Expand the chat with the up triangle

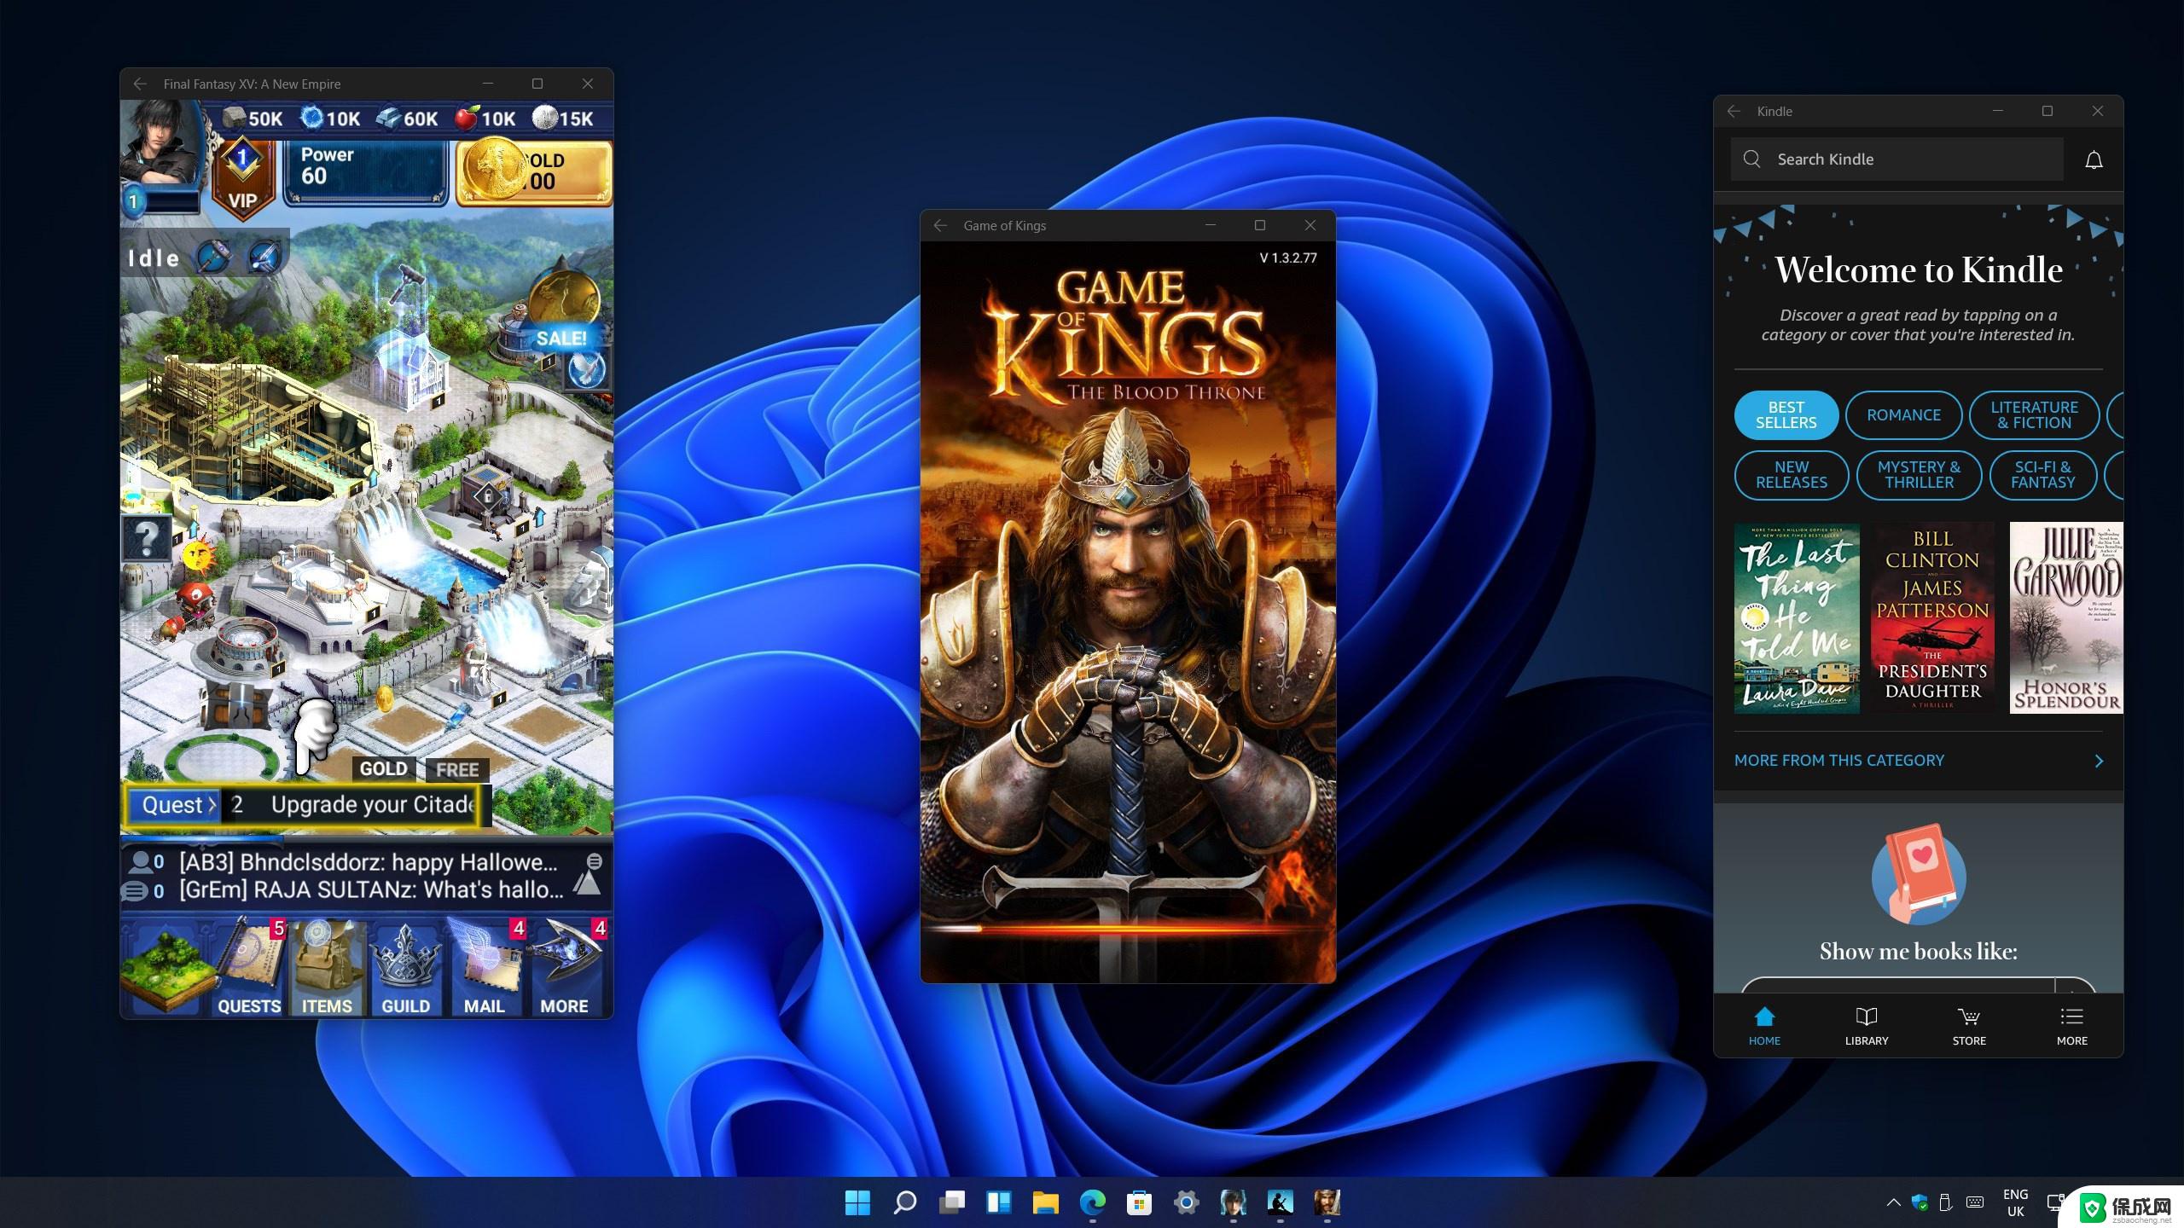587,883
